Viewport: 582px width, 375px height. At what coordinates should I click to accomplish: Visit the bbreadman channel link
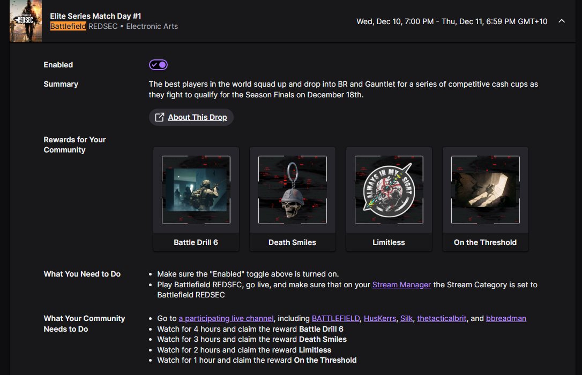click(506, 318)
